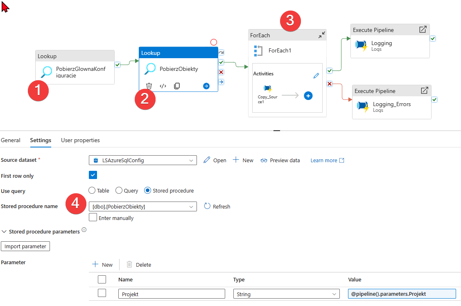The image size is (461, 306).
Task: Switch to the General tab
Action: pyautogui.click(x=11, y=140)
